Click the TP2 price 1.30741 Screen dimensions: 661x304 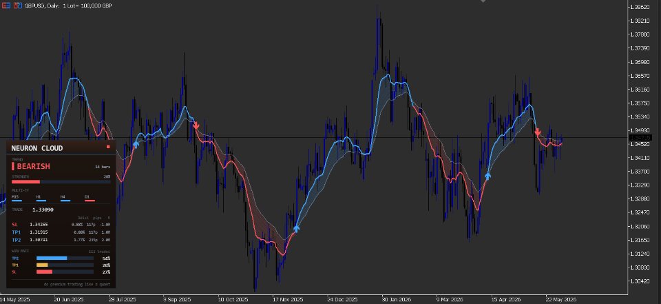(39, 240)
